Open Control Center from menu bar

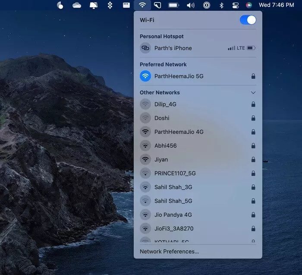point(236,5)
